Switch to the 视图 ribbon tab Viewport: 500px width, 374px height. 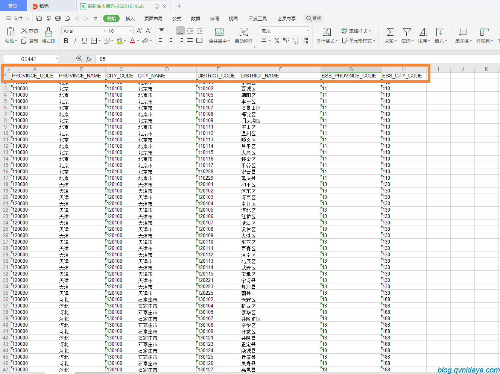coord(233,18)
